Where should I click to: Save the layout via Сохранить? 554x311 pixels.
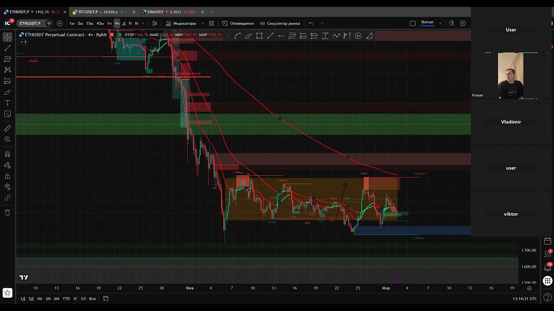click(427, 25)
